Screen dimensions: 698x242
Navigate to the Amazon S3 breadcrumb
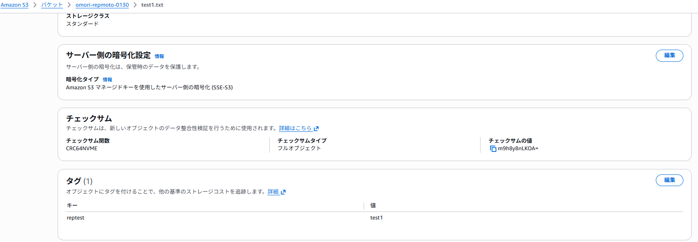point(15,5)
